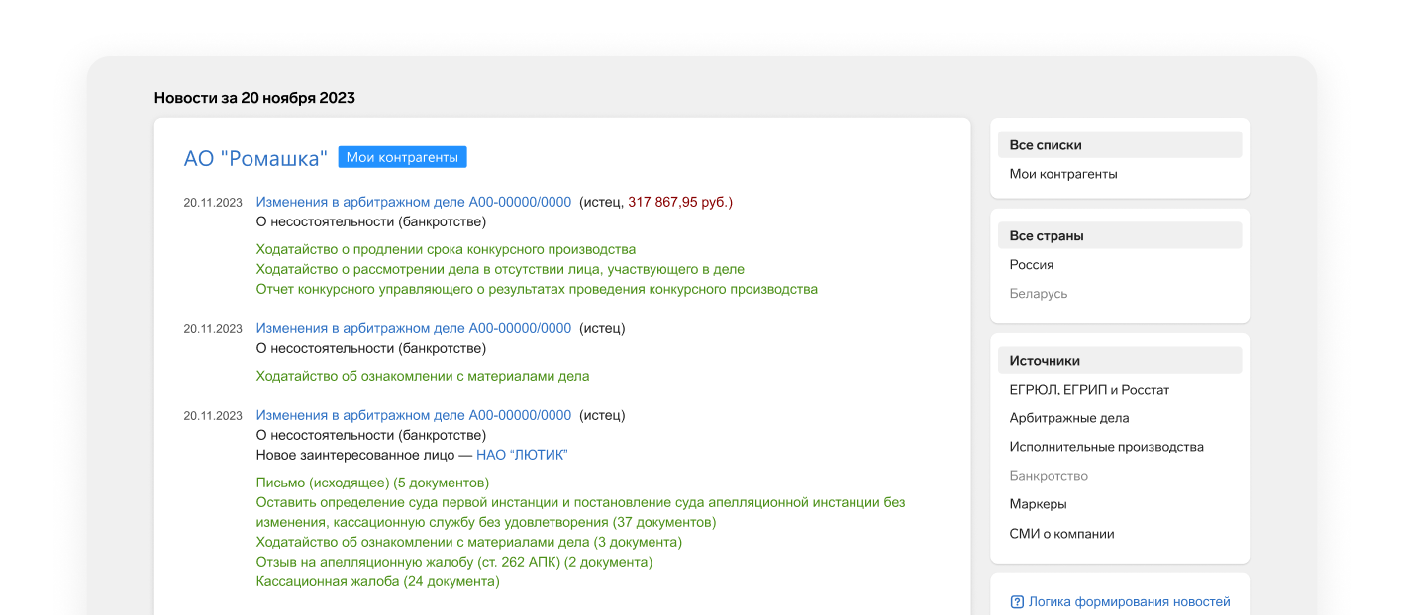Filter news by Россия
1404x615 pixels.
(1032, 265)
